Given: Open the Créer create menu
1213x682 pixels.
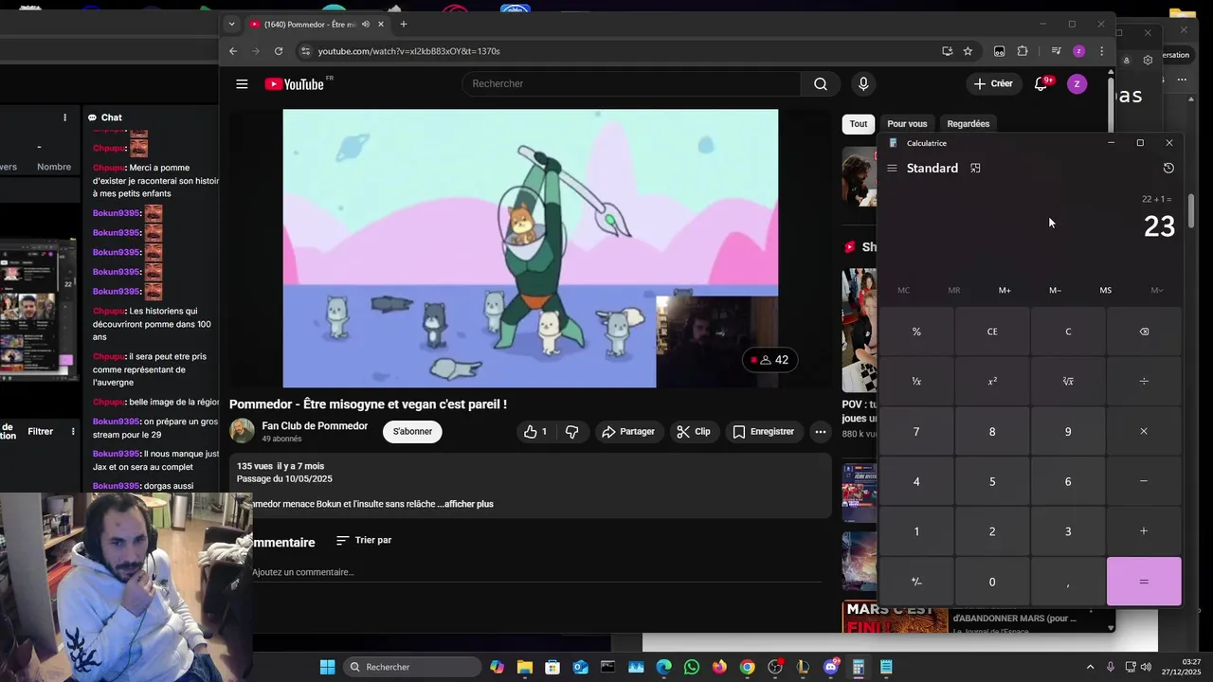Looking at the screenshot, I should point(993,84).
